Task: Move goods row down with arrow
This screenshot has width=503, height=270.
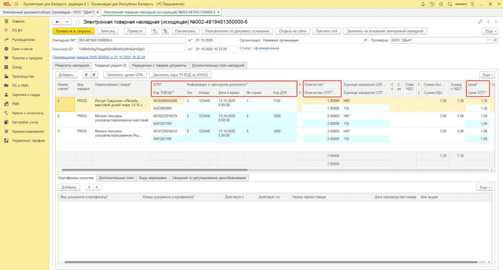Action: [x=94, y=75]
